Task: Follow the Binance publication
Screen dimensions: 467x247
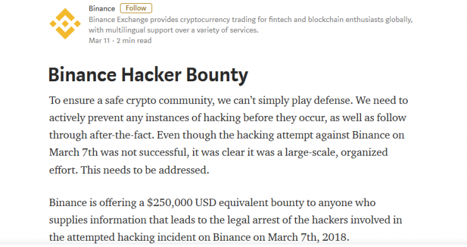Action: coord(136,8)
